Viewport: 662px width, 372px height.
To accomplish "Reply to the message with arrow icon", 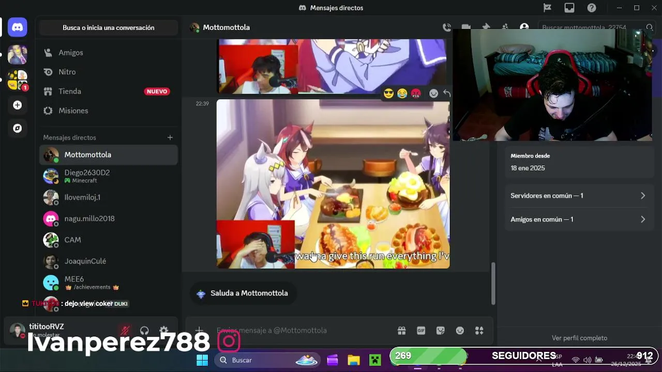I will (447, 94).
